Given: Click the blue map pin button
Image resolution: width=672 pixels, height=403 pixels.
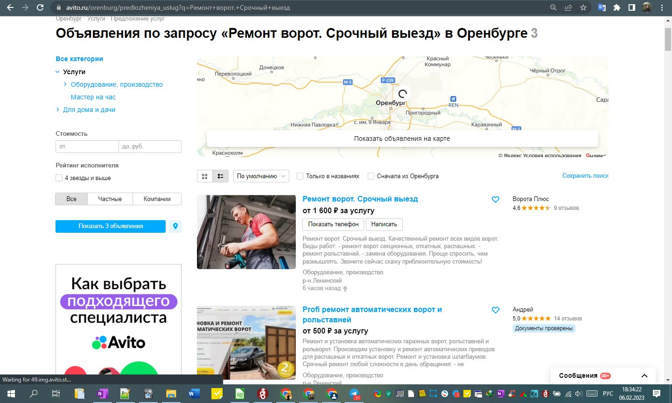Looking at the screenshot, I should pos(175,226).
